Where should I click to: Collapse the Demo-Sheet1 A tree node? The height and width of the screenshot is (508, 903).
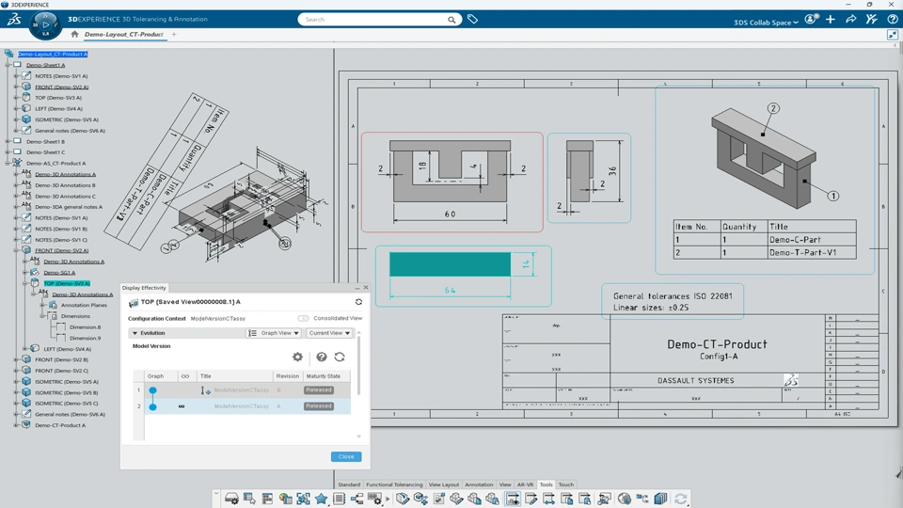[8, 65]
